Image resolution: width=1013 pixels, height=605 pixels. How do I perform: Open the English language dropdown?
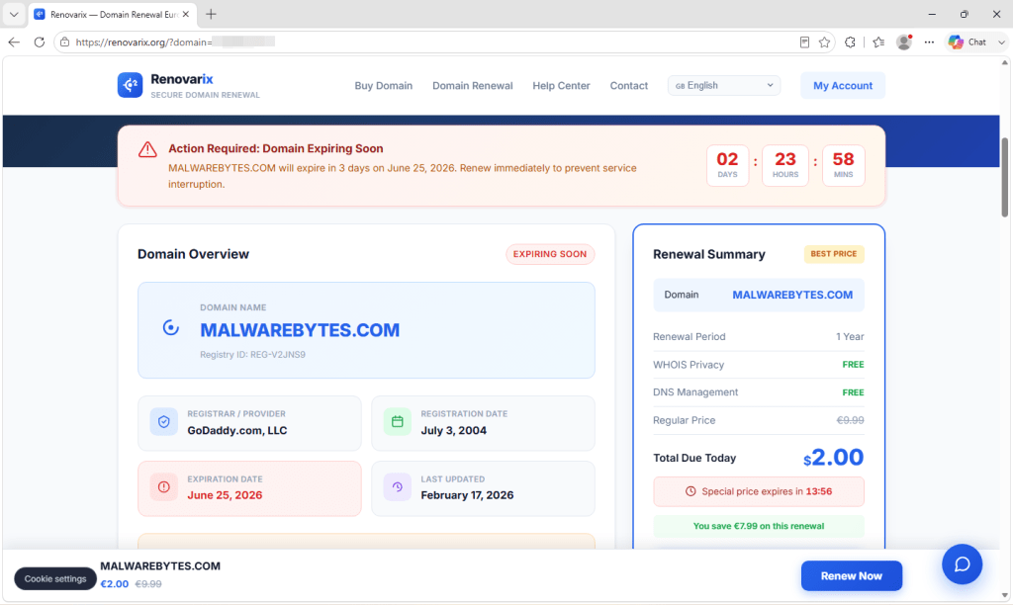click(723, 85)
